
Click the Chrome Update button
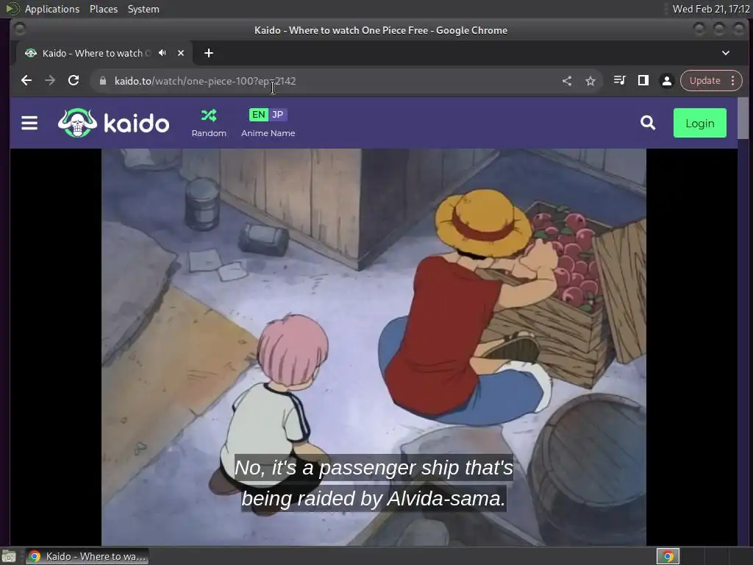pyautogui.click(x=704, y=81)
